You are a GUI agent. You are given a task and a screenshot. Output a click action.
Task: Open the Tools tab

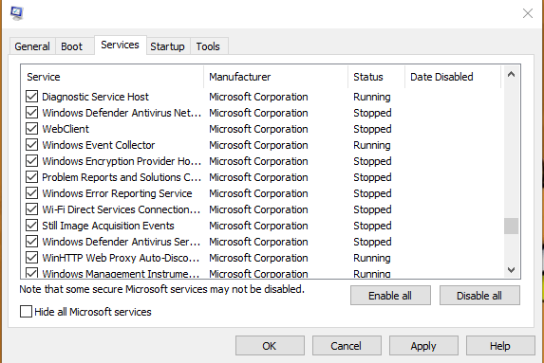point(208,46)
